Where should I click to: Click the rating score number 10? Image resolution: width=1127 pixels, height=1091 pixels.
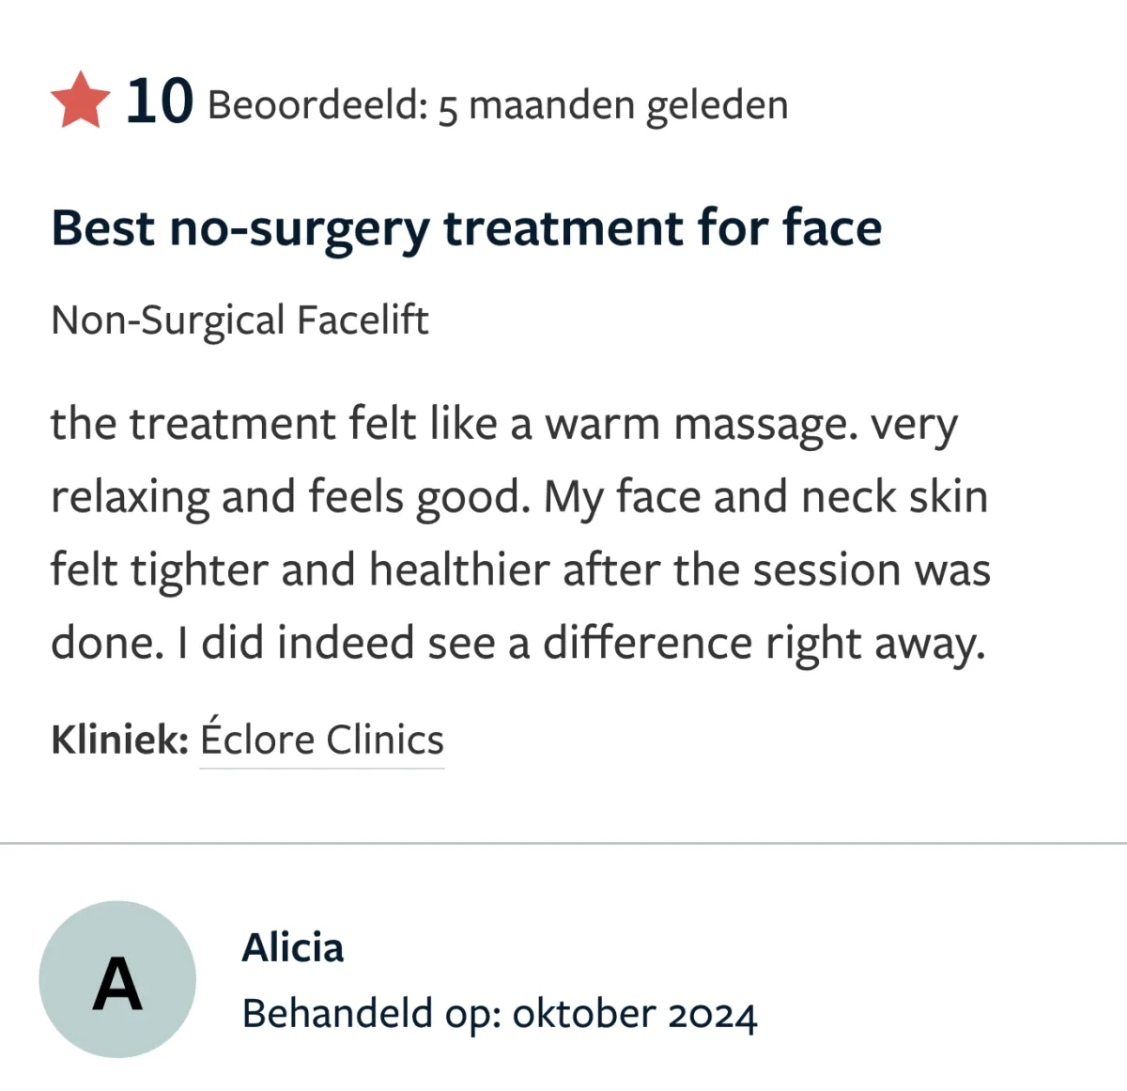coord(160,101)
